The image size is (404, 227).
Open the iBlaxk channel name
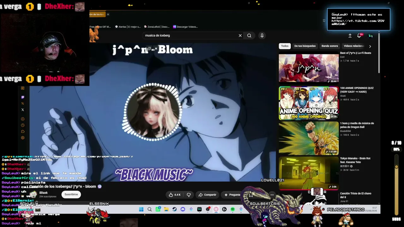44,193
